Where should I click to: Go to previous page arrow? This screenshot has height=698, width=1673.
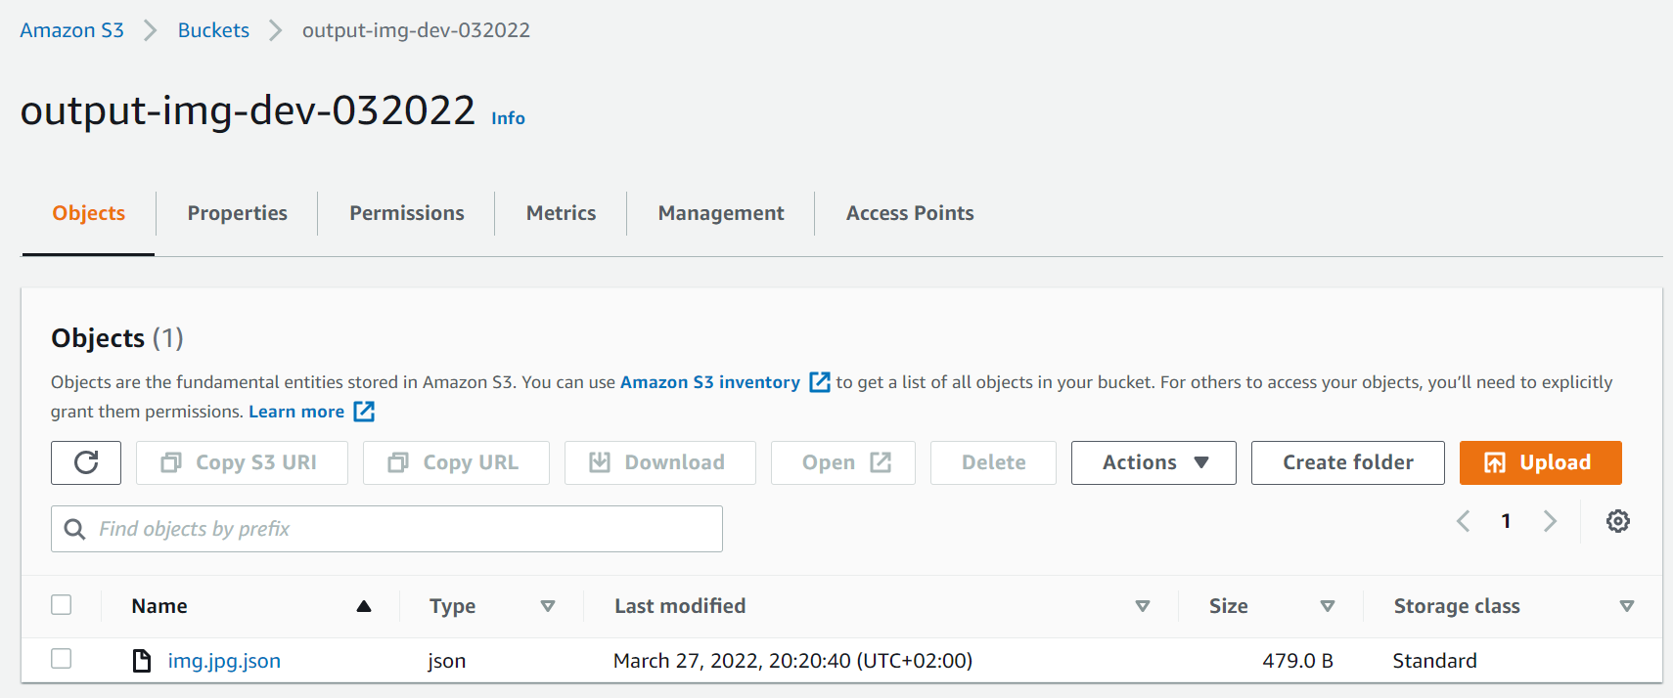click(x=1464, y=521)
